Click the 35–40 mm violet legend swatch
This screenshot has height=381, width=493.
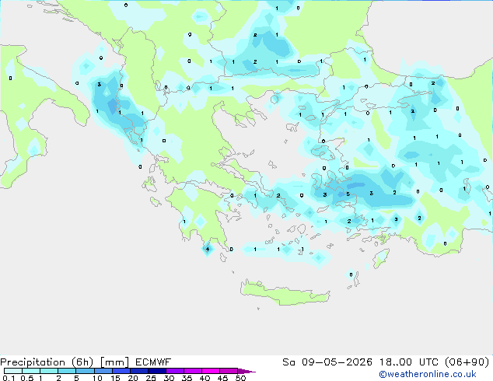coord(192,371)
